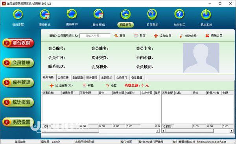Open the 会员管理 member management section
The height and width of the screenshot is (144, 236).
pyautogui.click(x=18, y=63)
